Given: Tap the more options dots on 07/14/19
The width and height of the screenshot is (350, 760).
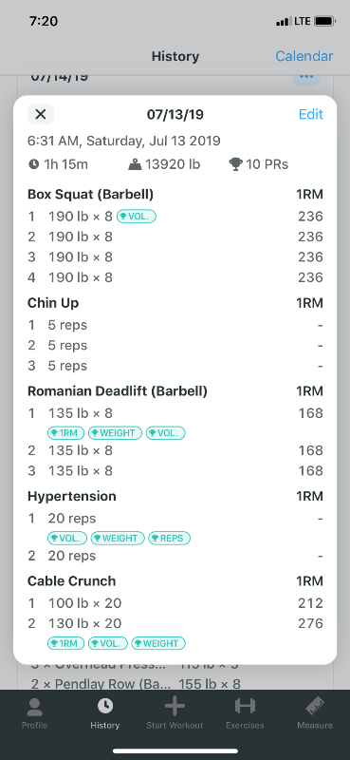Looking at the screenshot, I should pos(306,77).
